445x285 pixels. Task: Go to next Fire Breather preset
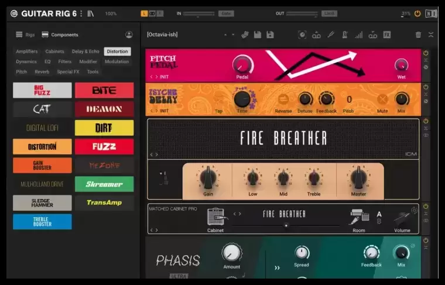[156, 154]
